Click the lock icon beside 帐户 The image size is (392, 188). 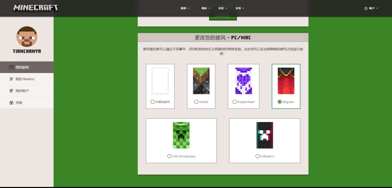[x=366, y=8]
